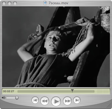Zoom the player window with the third titlebar button
The width and height of the screenshot is (112, 109).
15,3
